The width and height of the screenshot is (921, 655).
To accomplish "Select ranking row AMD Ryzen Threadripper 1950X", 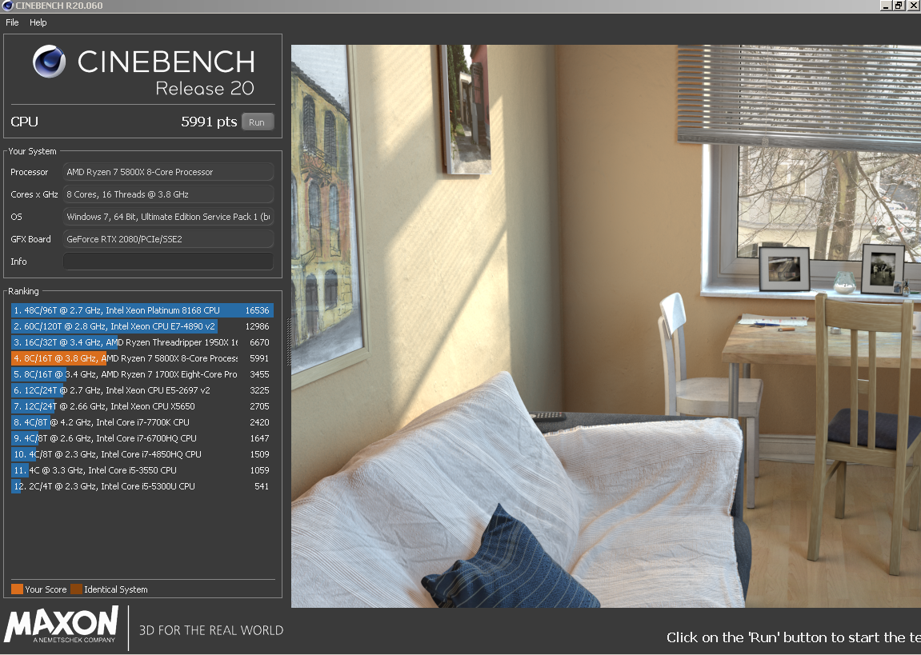I will point(142,342).
